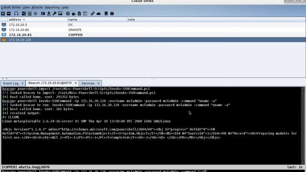Select target address 172.16.20.80
The width and height of the screenshot is (306, 172).
(x=19, y=30)
